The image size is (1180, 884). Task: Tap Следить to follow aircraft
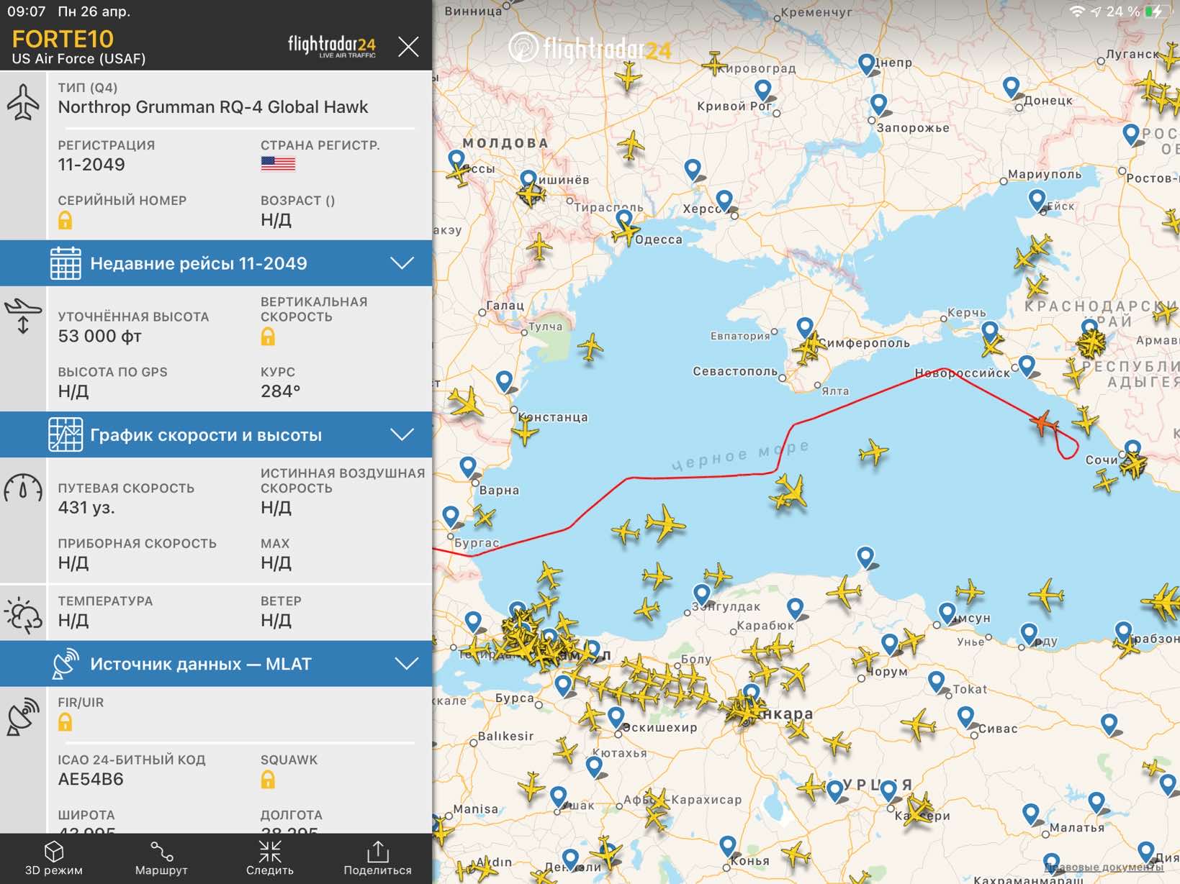click(x=269, y=858)
